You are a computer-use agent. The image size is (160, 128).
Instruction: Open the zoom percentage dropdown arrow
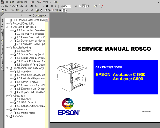click(72, 6)
